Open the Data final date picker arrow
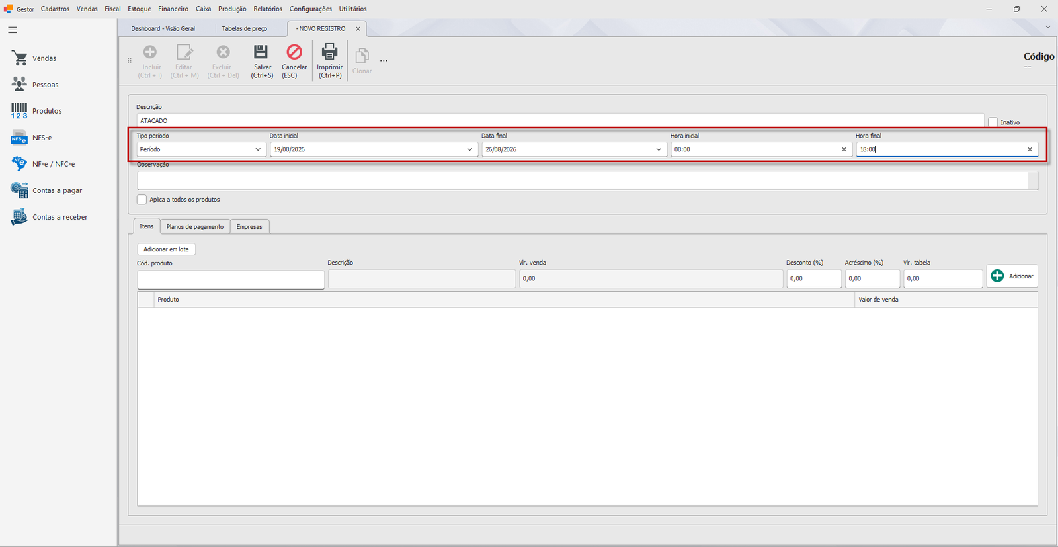Image resolution: width=1058 pixels, height=547 pixels. point(659,149)
